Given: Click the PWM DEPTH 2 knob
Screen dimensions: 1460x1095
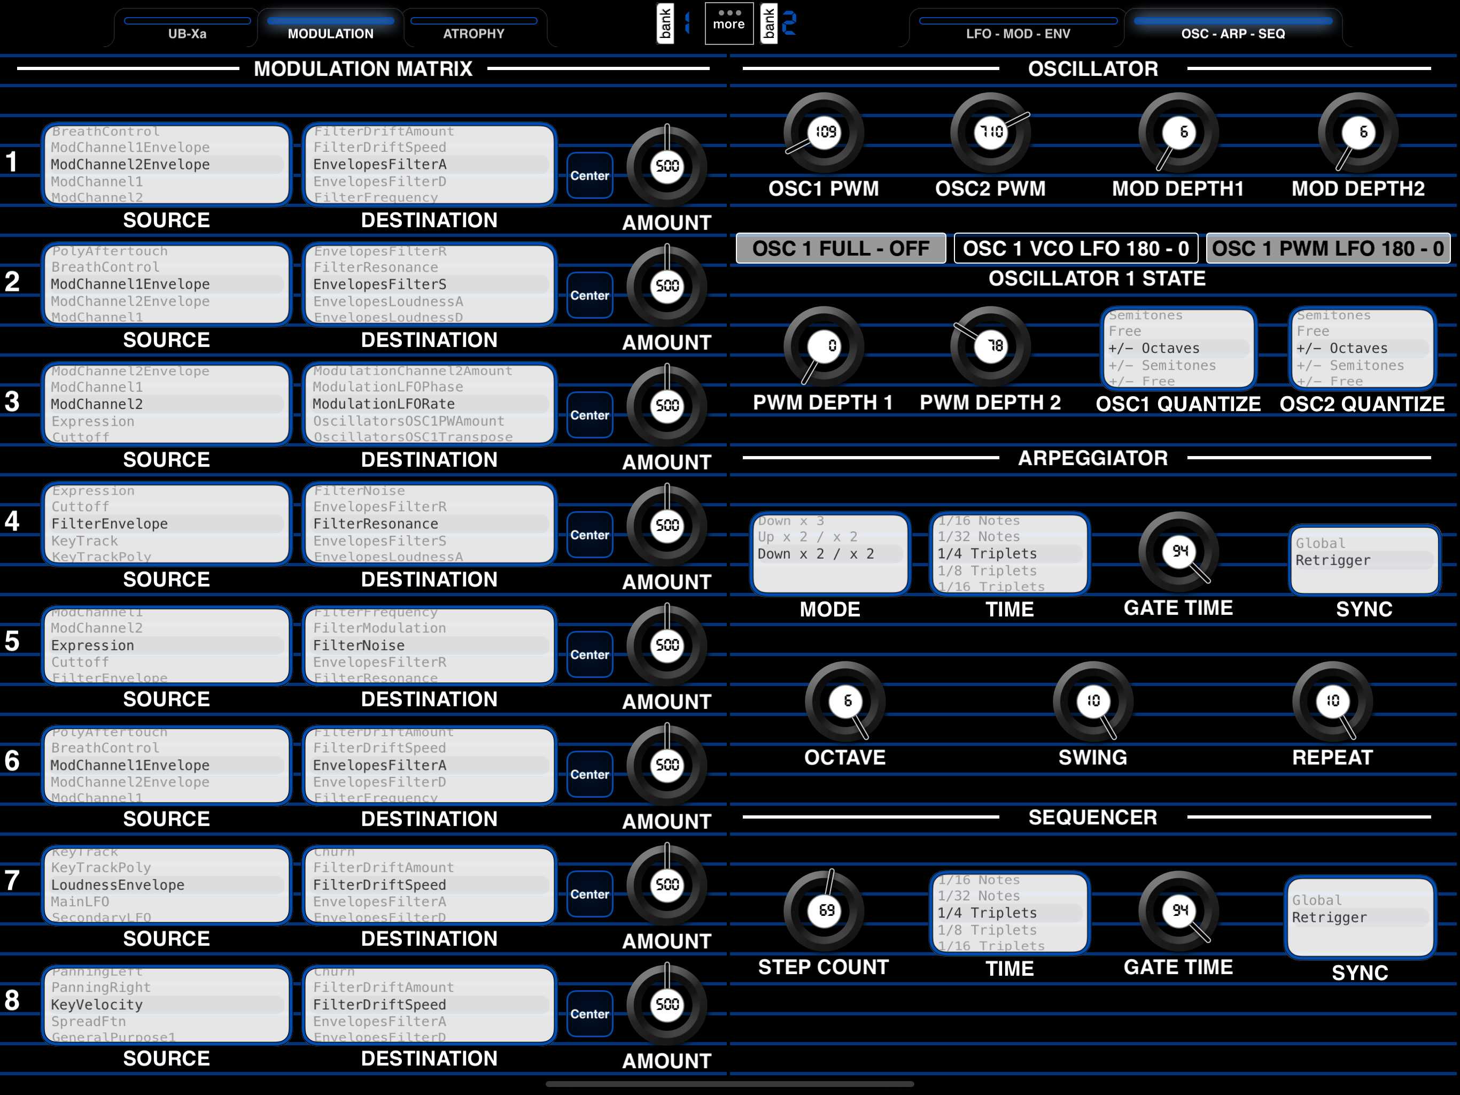Looking at the screenshot, I should [990, 346].
